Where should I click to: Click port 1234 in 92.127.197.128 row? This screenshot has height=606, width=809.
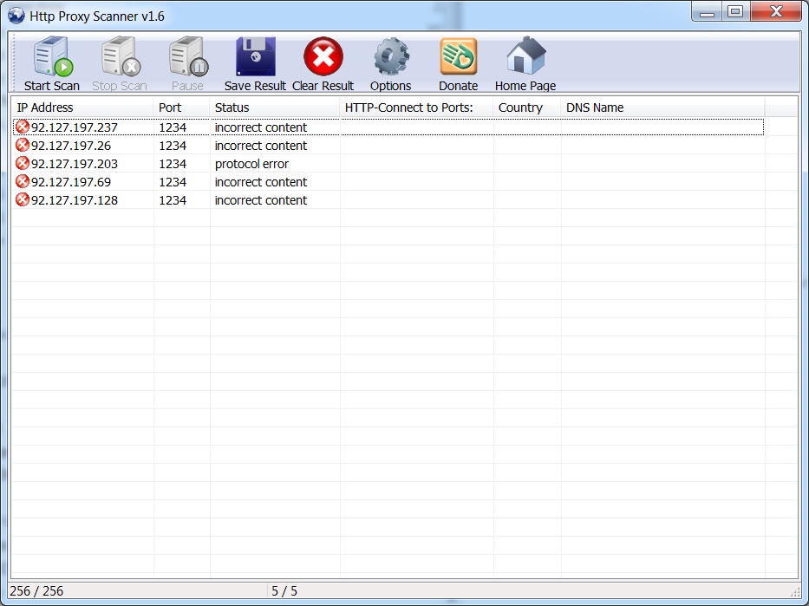(173, 200)
